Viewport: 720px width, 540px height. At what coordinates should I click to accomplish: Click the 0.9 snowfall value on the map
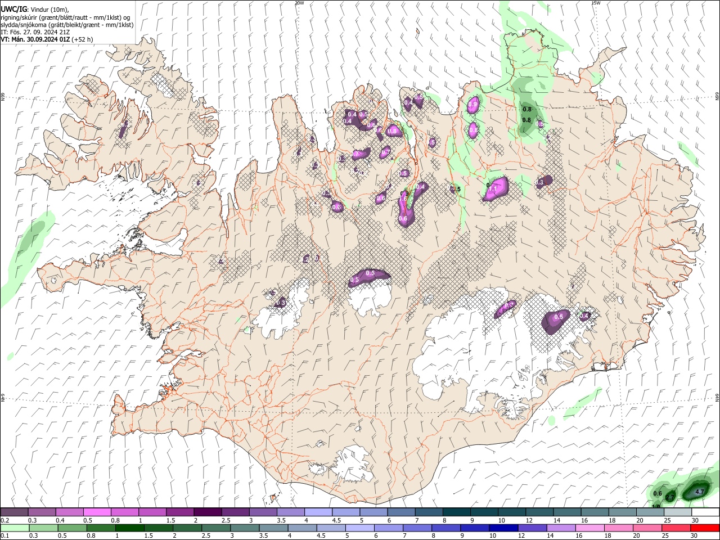[x=473, y=104]
